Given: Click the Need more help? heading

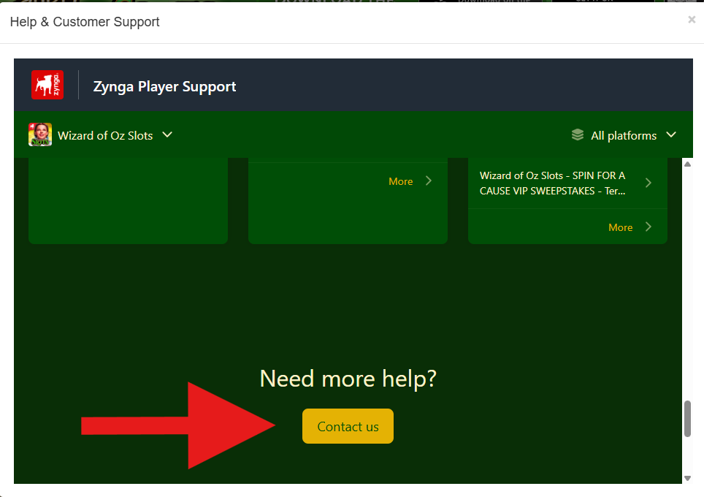Looking at the screenshot, I should pyautogui.click(x=348, y=379).
